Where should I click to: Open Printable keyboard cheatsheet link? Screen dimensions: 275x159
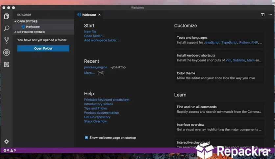point(107,100)
